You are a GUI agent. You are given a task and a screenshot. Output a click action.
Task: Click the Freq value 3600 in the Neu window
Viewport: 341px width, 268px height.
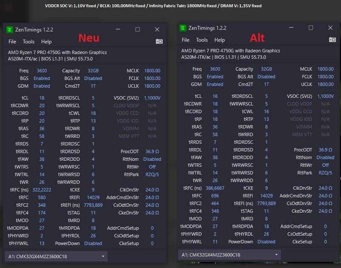pos(42,71)
